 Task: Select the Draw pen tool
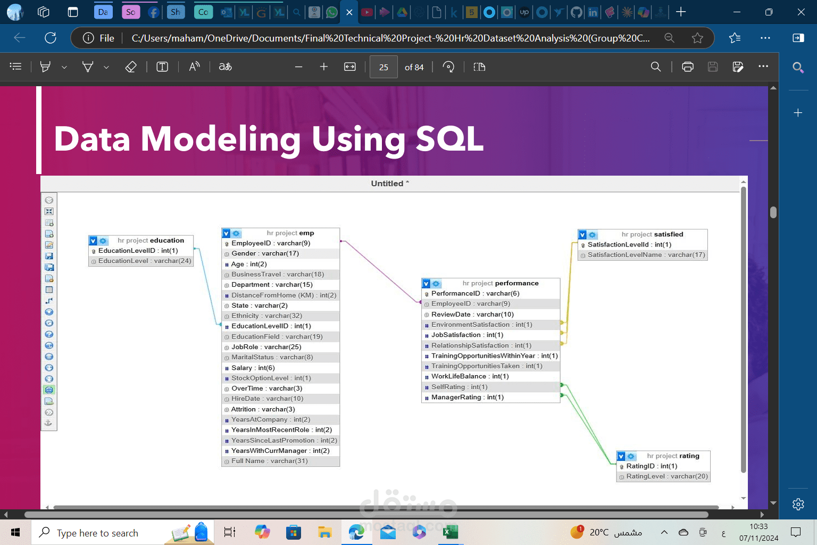(88, 67)
